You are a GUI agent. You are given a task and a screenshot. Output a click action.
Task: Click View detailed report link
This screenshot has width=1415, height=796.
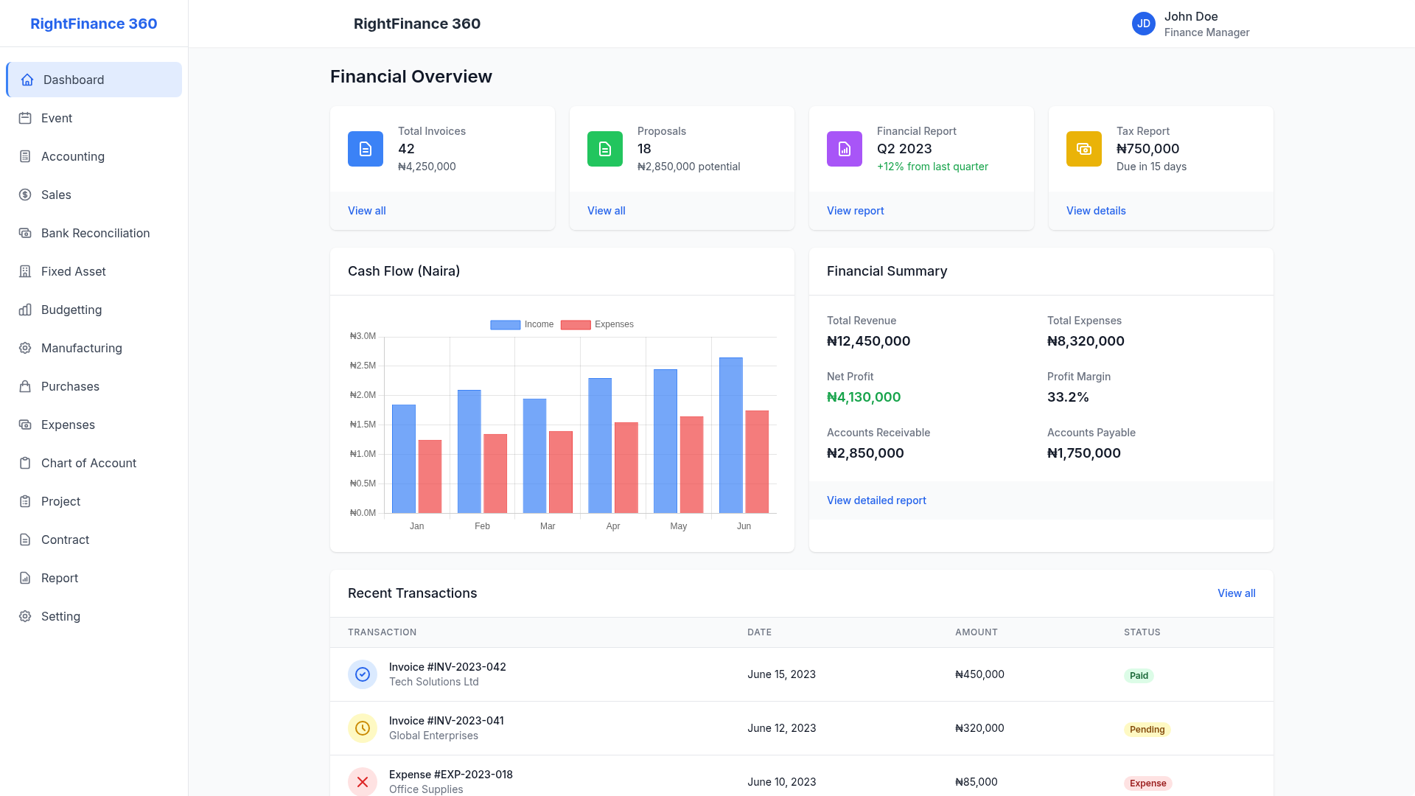click(x=876, y=500)
